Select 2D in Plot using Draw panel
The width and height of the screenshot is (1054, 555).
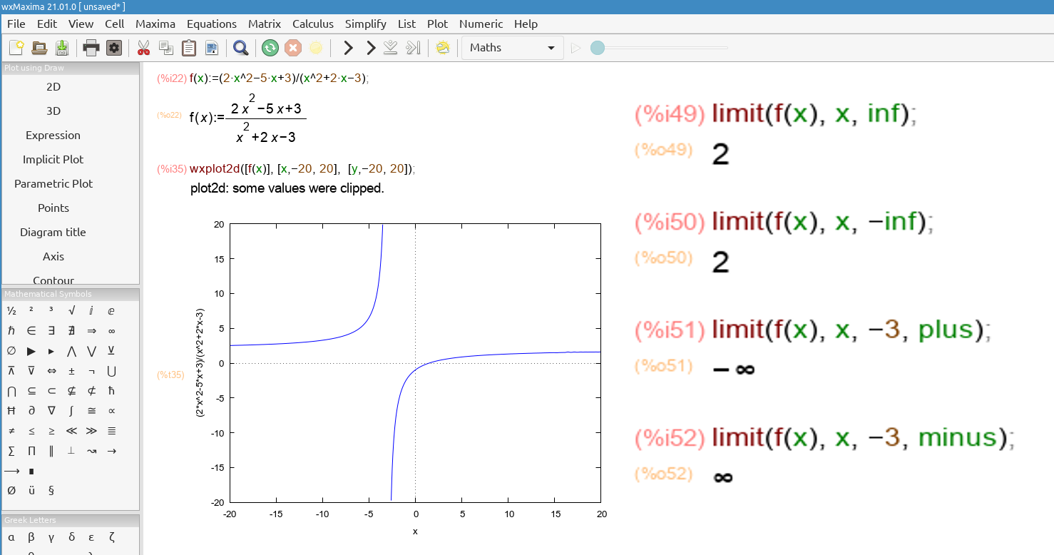pyautogui.click(x=53, y=86)
